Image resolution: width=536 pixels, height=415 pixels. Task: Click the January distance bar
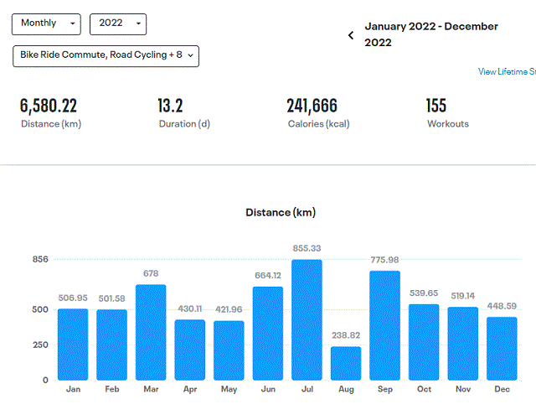pyautogui.click(x=73, y=344)
